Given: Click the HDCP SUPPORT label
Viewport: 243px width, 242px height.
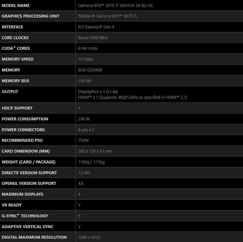Looking at the screenshot, I should pos(17,108).
